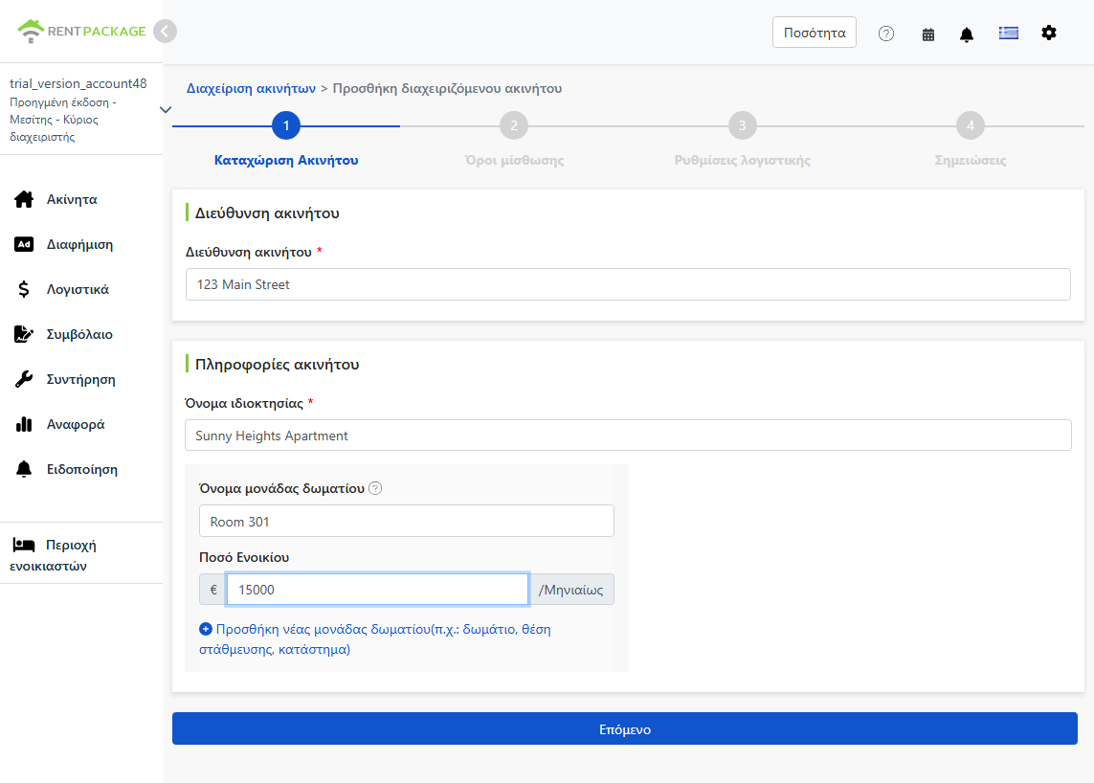
Task: Click the Ποσό Ενοικίου label
Action: point(244,558)
